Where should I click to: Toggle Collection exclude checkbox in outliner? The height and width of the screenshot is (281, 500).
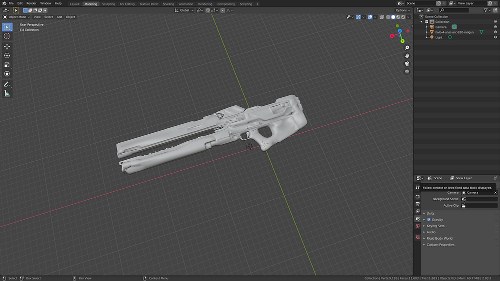pos(426,22)
